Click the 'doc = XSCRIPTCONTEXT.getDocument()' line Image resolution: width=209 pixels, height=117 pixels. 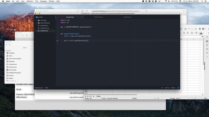coord(76,27)
